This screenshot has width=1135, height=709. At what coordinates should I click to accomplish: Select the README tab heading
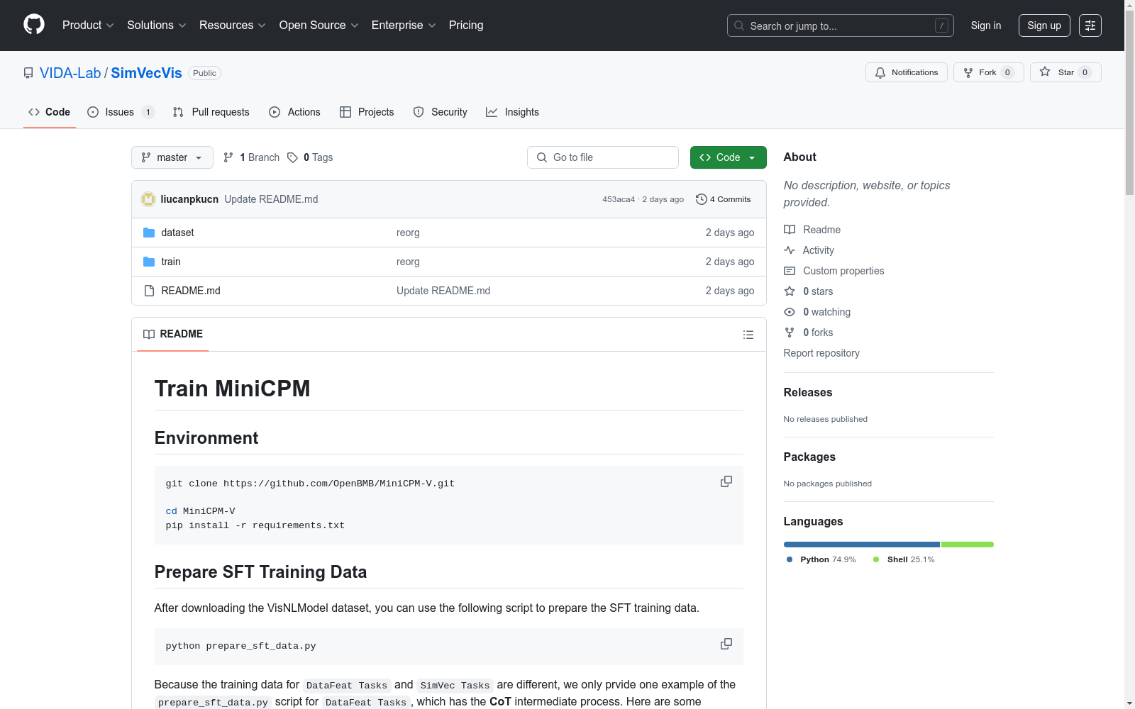(173, 334)
